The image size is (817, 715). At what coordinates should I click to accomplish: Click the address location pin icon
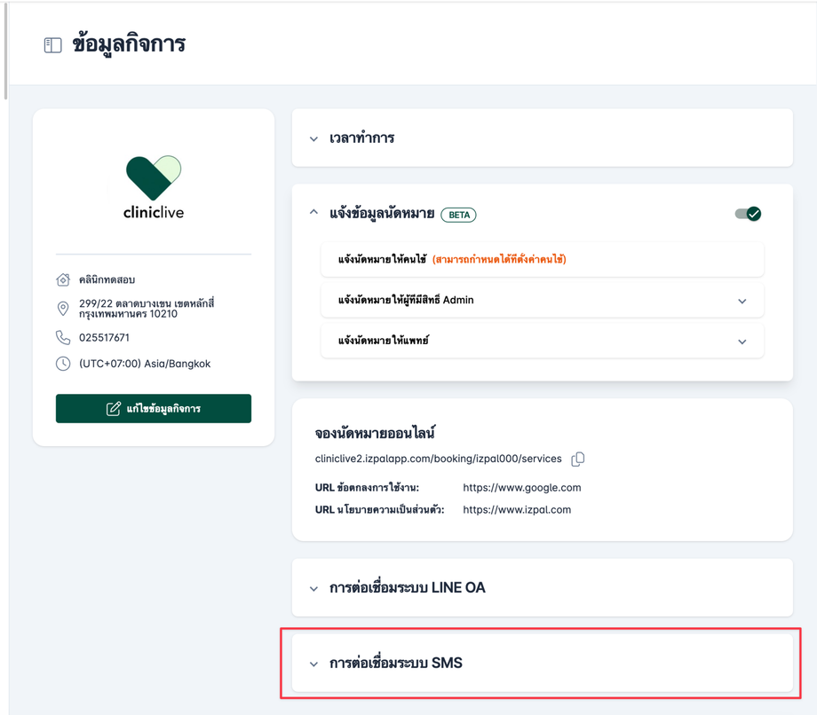click(63, 309)
